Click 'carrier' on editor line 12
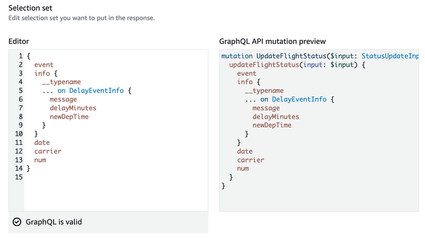 [48, 151]
